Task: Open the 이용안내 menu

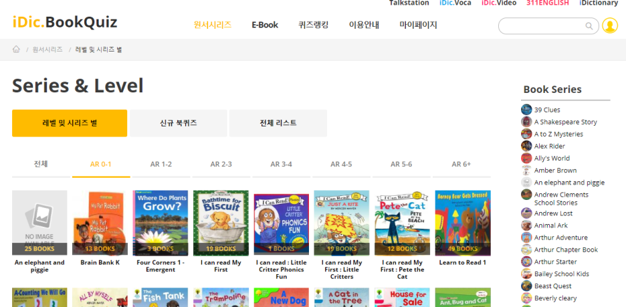Action: pos(364,25)
